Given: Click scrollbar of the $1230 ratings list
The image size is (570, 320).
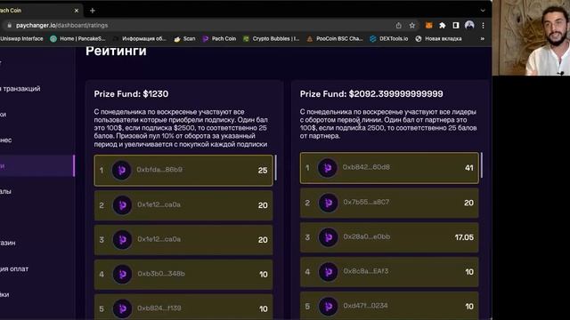Looking at the screenshot, I should click(x=275, y=168).
